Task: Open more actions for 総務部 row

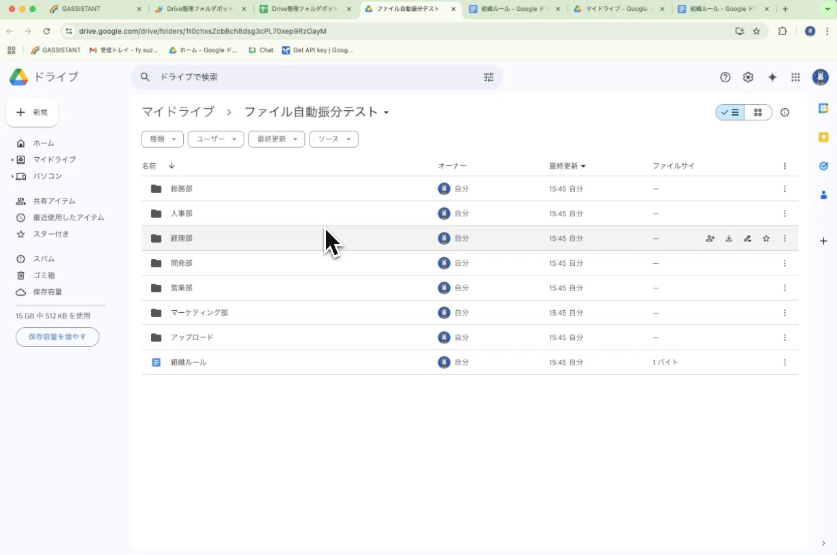Action: 785,189
